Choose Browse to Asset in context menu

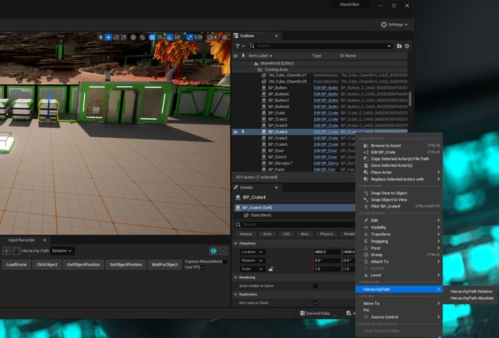click(x=386, y=145)
